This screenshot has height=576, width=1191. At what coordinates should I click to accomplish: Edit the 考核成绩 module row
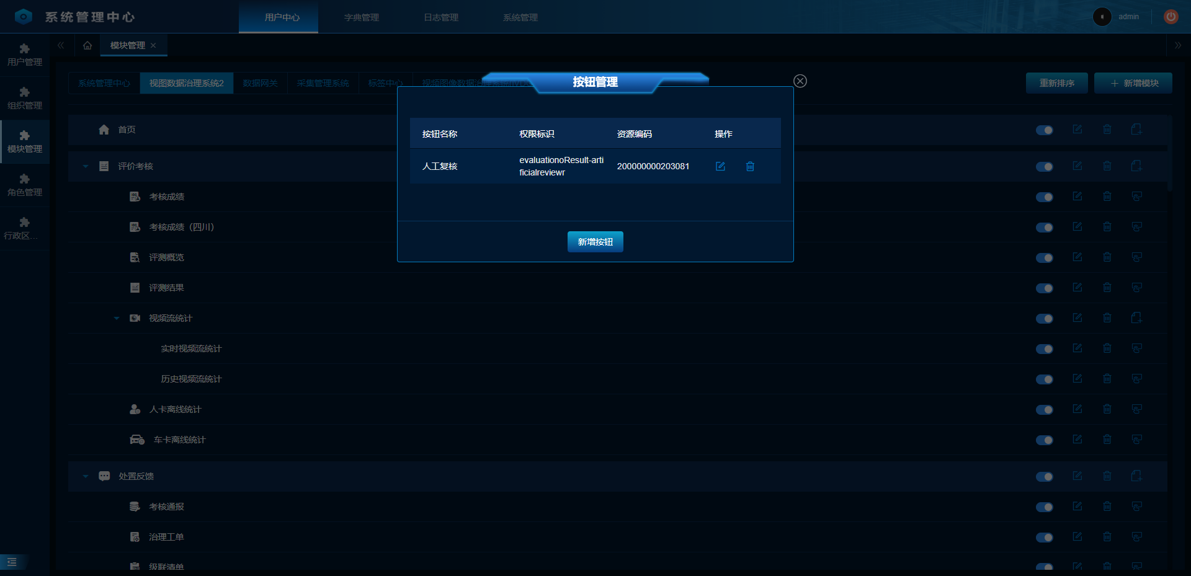1077,197
